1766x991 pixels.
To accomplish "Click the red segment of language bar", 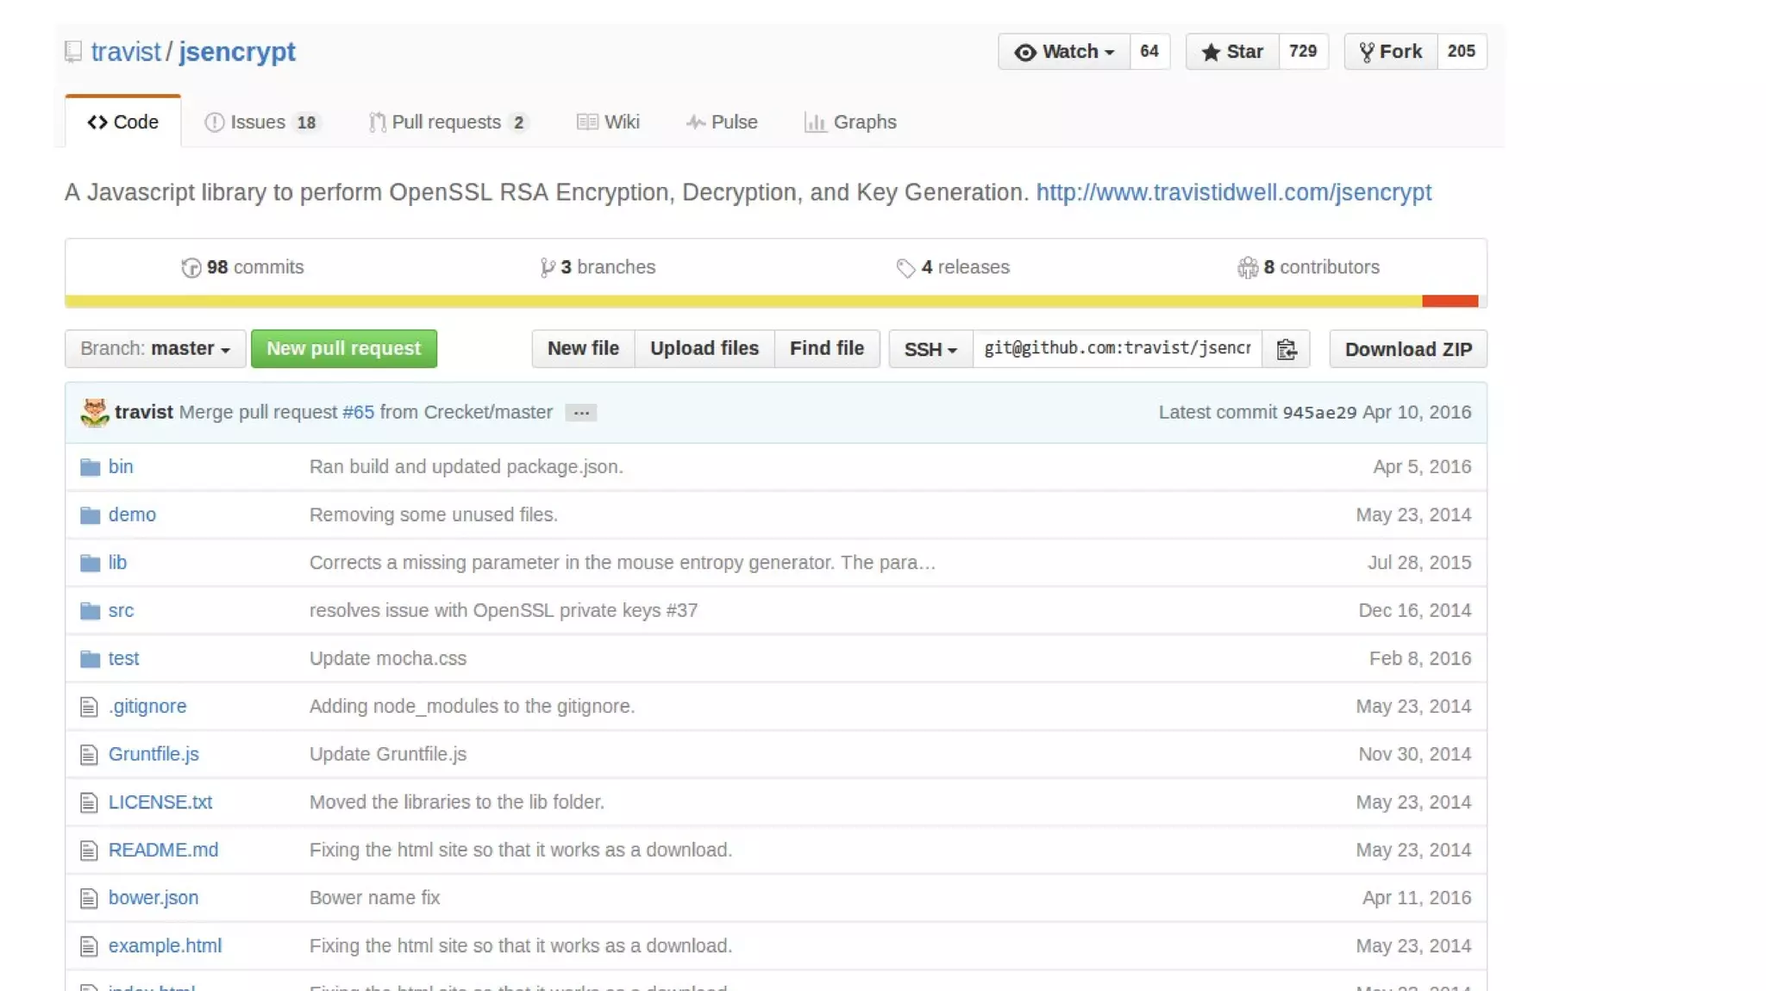I will click(x=1450, y=301).
